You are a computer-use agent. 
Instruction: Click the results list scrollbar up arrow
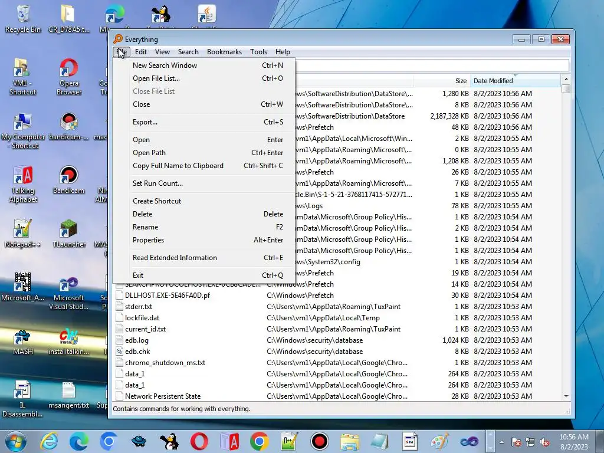click(x=566, y=79)
